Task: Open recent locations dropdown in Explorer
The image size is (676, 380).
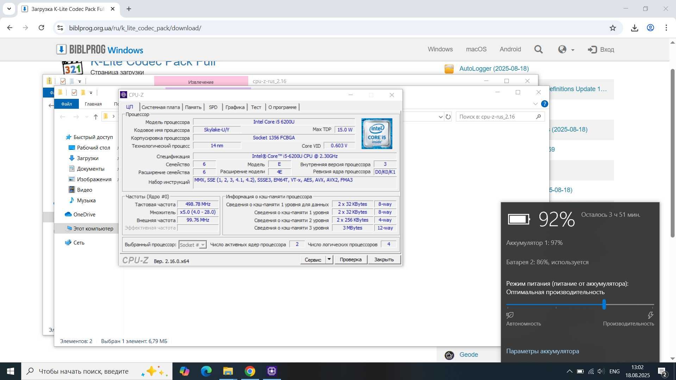Action: point(87,117)
